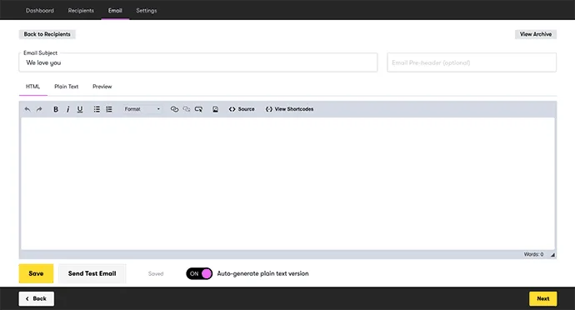This screenshot has height=310, width=575.
Task: Insert an image into the email
Action: point(215,109)
